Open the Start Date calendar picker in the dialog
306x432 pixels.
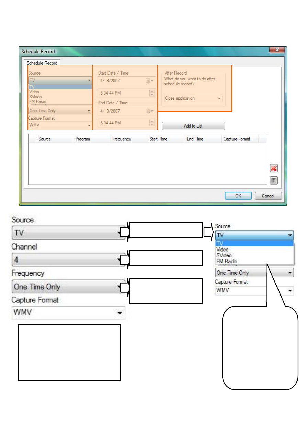click(x=149, y=81)
